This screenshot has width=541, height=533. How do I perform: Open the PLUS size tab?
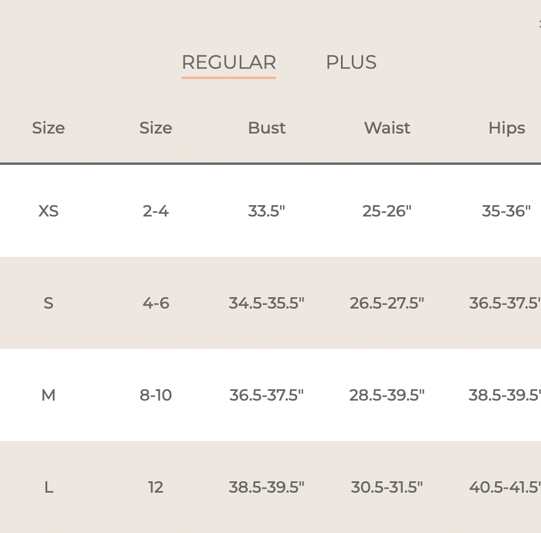pyautogui.click(x=351, y=63)
